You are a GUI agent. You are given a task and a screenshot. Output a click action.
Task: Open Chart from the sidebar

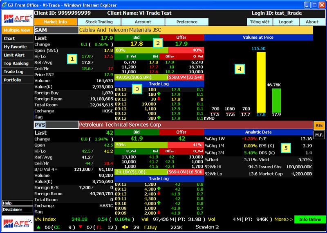click(x=17, y=38)
